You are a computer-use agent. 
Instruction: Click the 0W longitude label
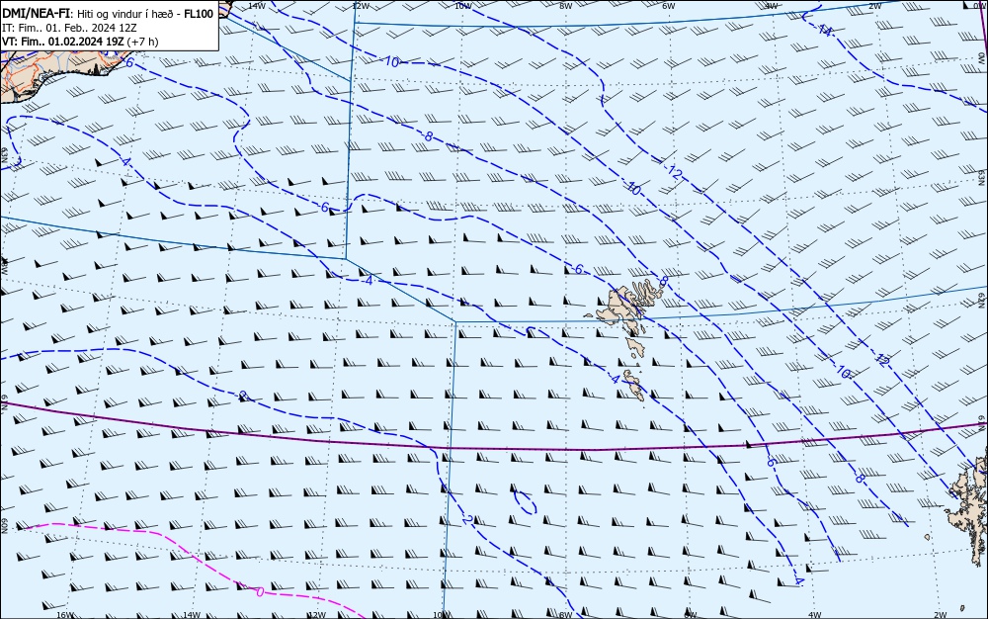pos(978,5)
